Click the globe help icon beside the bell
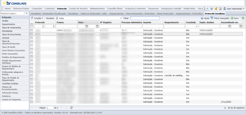Screen dimensions: 246x115 click(x=212, y=9)
